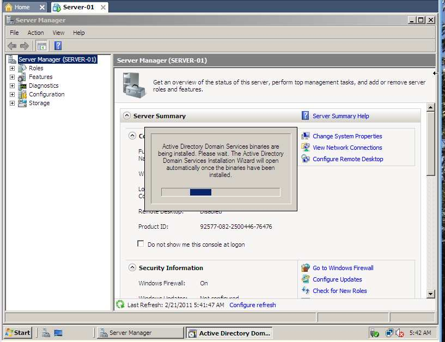Open Configure Remote Desktop link
445x342 pixels.
coord(348,159)
